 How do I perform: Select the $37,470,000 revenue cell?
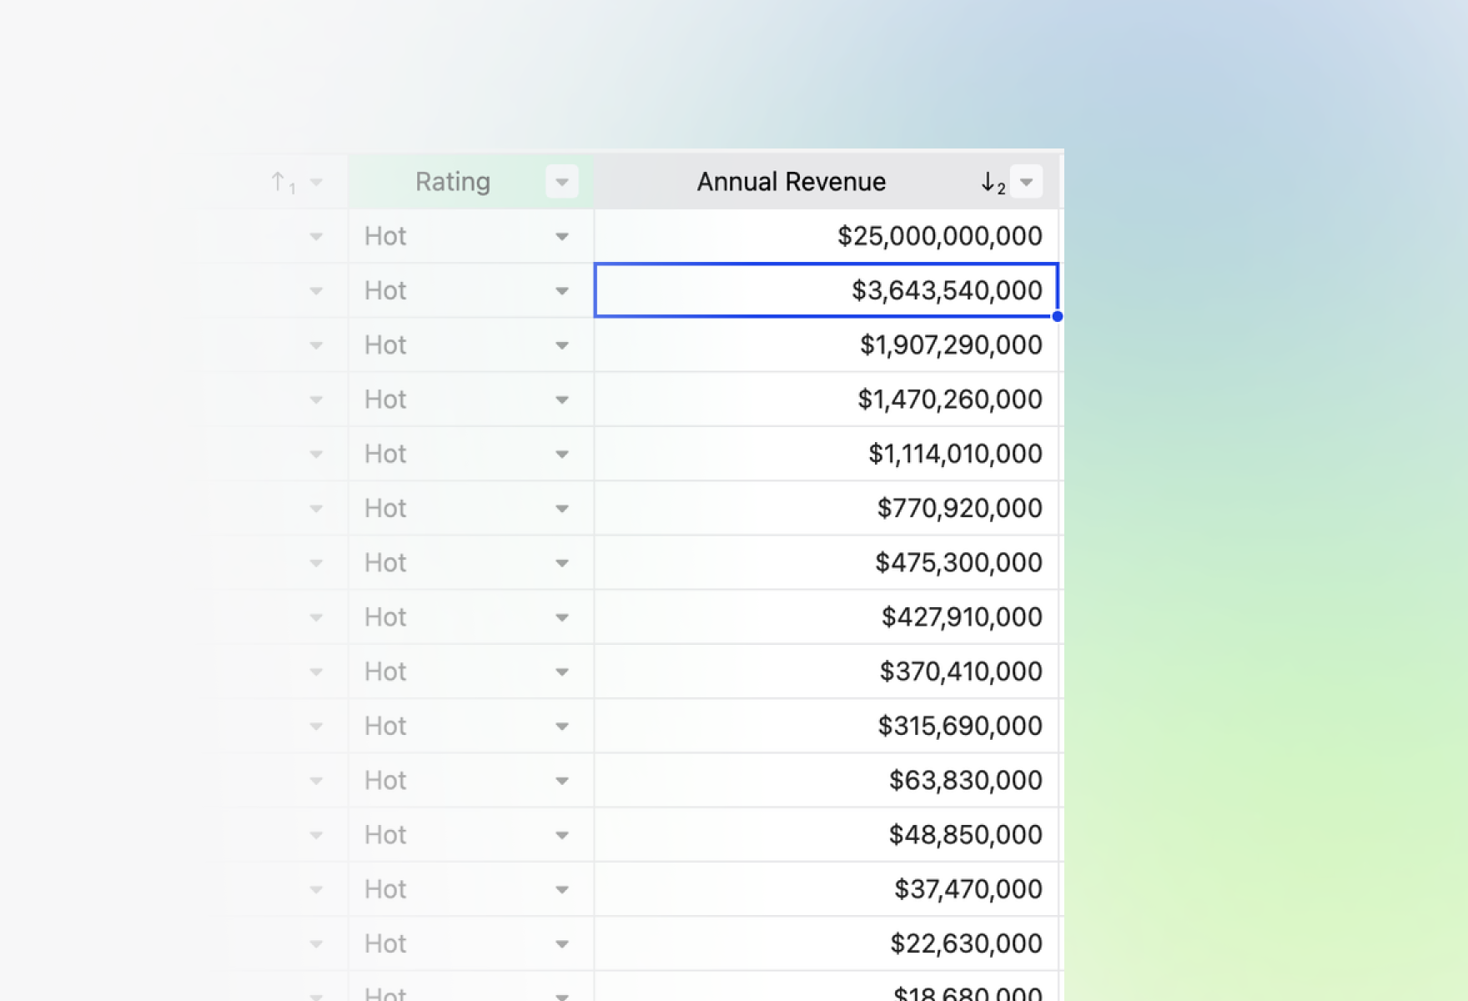pyautogui.click(x=827, y=889)
